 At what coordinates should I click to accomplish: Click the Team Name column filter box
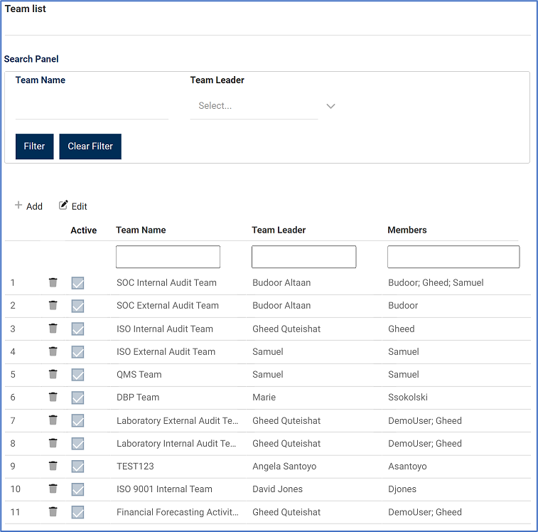point(168,257)
